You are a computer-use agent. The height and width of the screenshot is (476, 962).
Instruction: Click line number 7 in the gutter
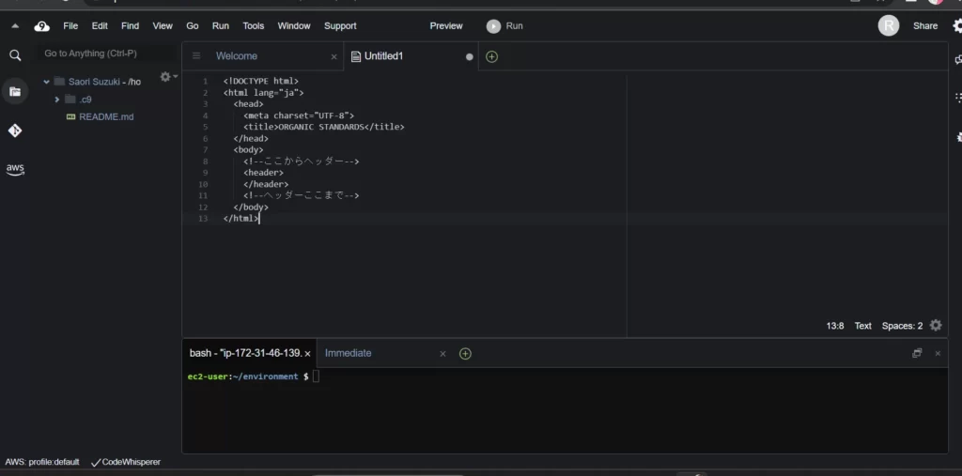click(x=205, y=149)
